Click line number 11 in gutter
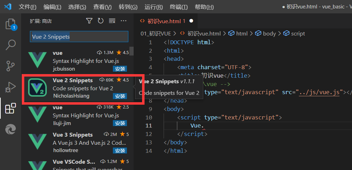352x170 pixels. tap(149, 126)
